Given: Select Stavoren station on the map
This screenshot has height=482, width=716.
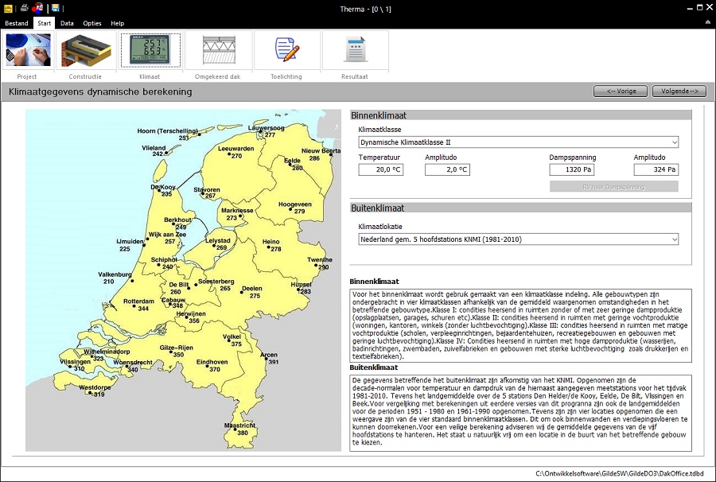Looking at the screenshot, I should [x=207, y=192].
